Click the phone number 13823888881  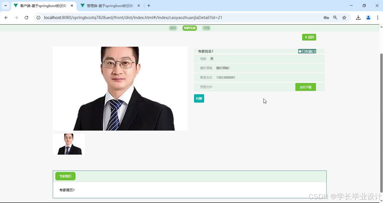tap(226, 77)
